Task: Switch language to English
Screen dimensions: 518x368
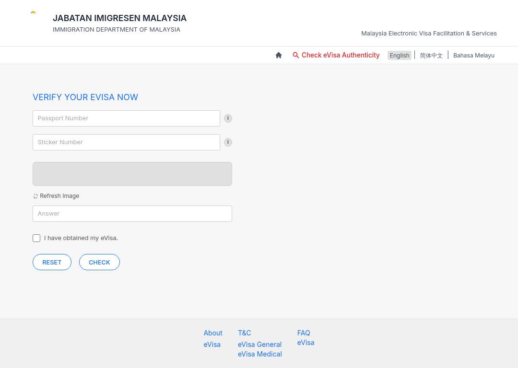Action: click(400, 56)
